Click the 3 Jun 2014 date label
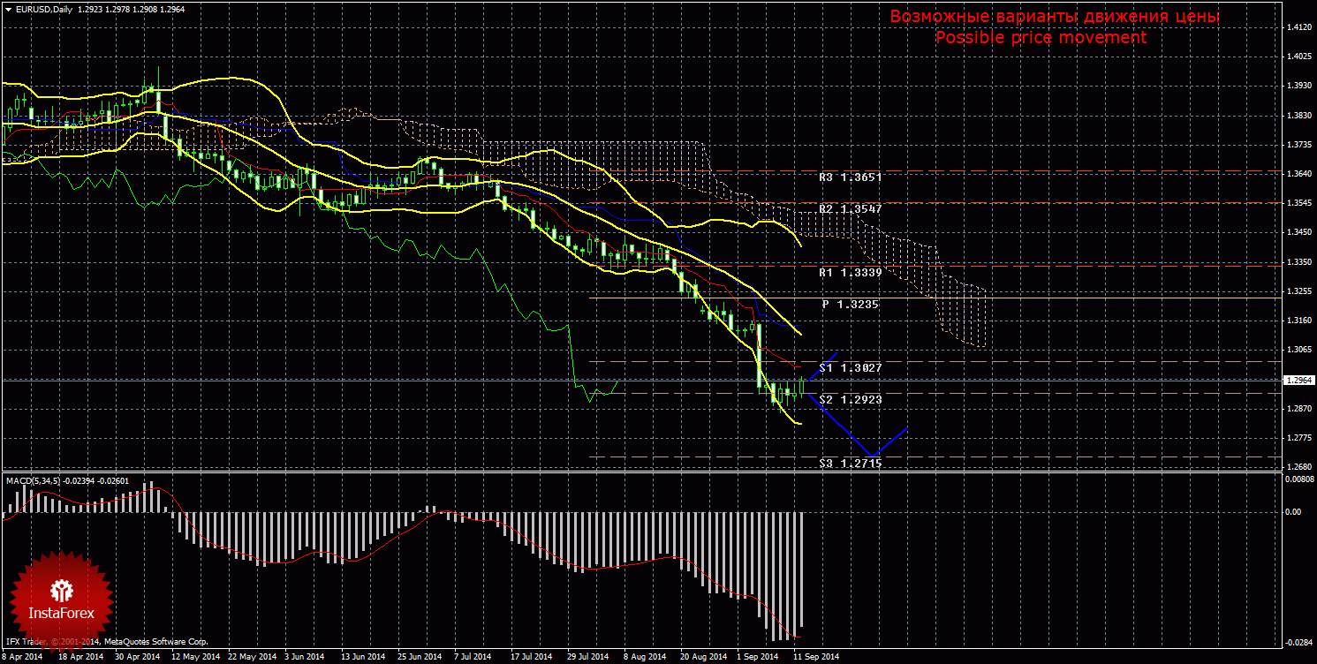This screenshot has width=1317, height=664. click(x=306, y=657)
